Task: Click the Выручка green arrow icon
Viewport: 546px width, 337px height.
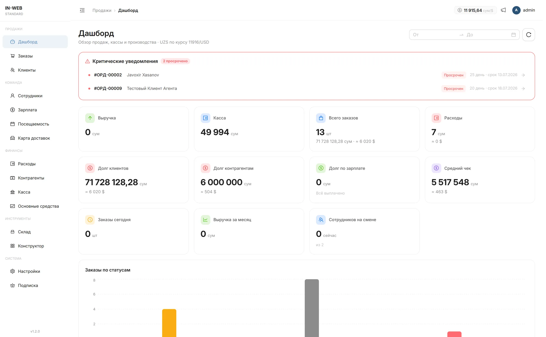Action: tap(90, 118)
